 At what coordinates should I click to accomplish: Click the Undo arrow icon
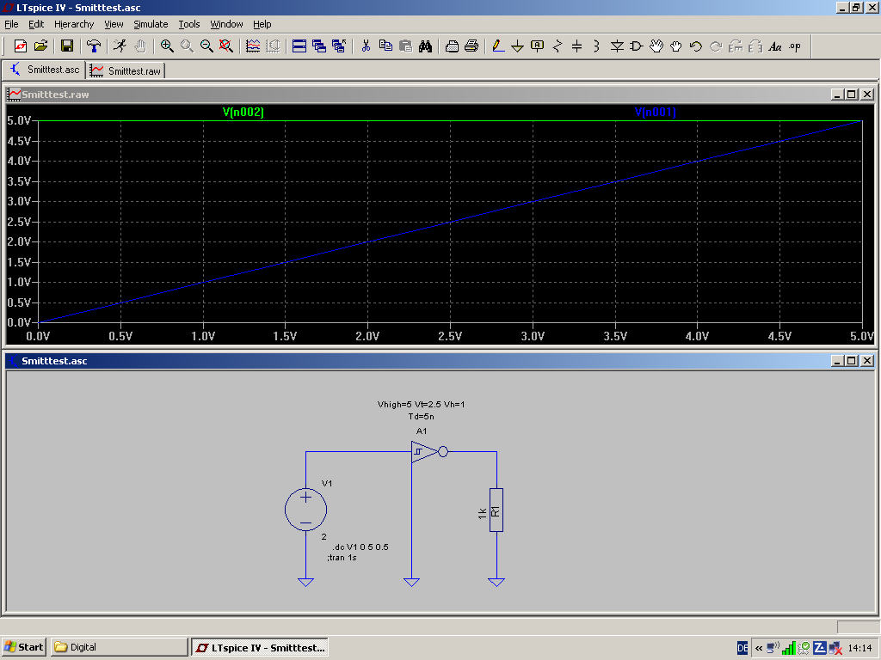(x=696, y=46)
